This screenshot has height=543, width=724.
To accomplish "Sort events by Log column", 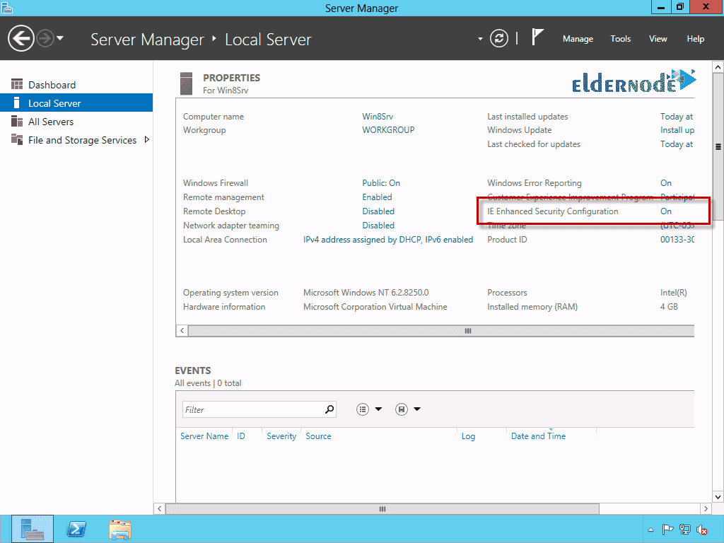I will click(x=468, y=436).
